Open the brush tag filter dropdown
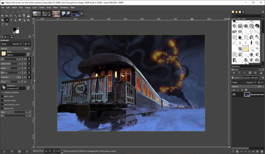Viewport: 265px width, 154px height. click(262, 16)
